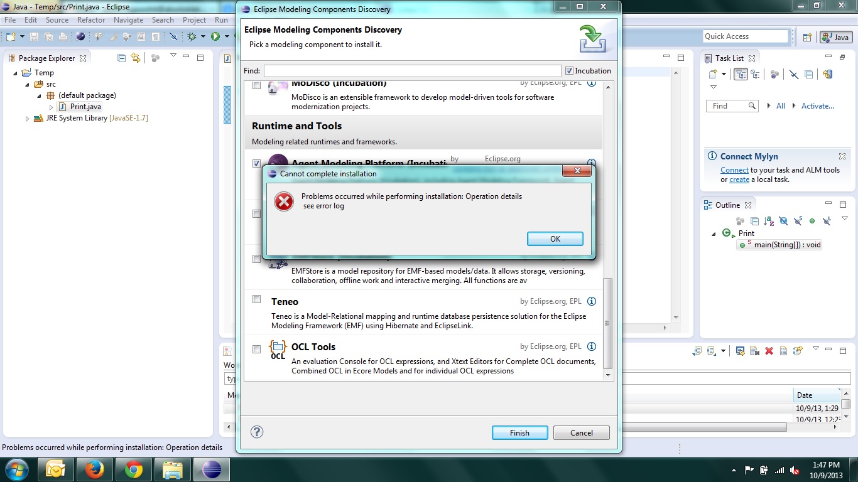Click the New wizard toolbar icon
The image size is (858, 482).
point(11,36)
